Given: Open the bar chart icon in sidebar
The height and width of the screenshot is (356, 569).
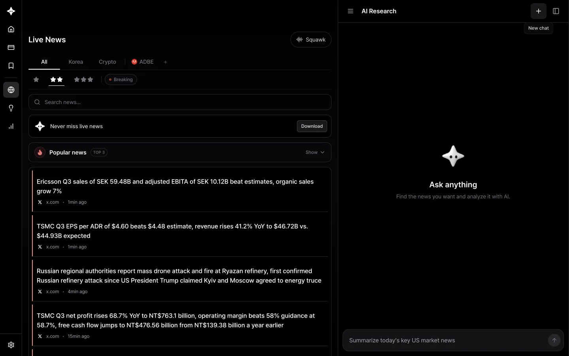Looking at the screenshot, I should (11, 126).
